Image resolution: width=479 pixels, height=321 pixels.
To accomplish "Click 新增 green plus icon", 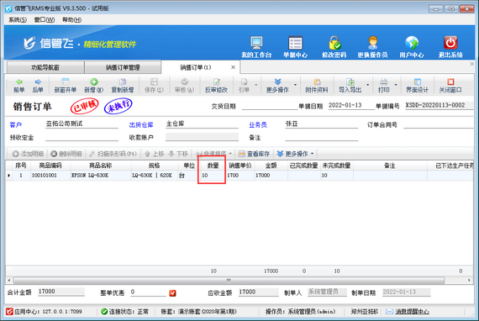I will [x=94, y=82].
